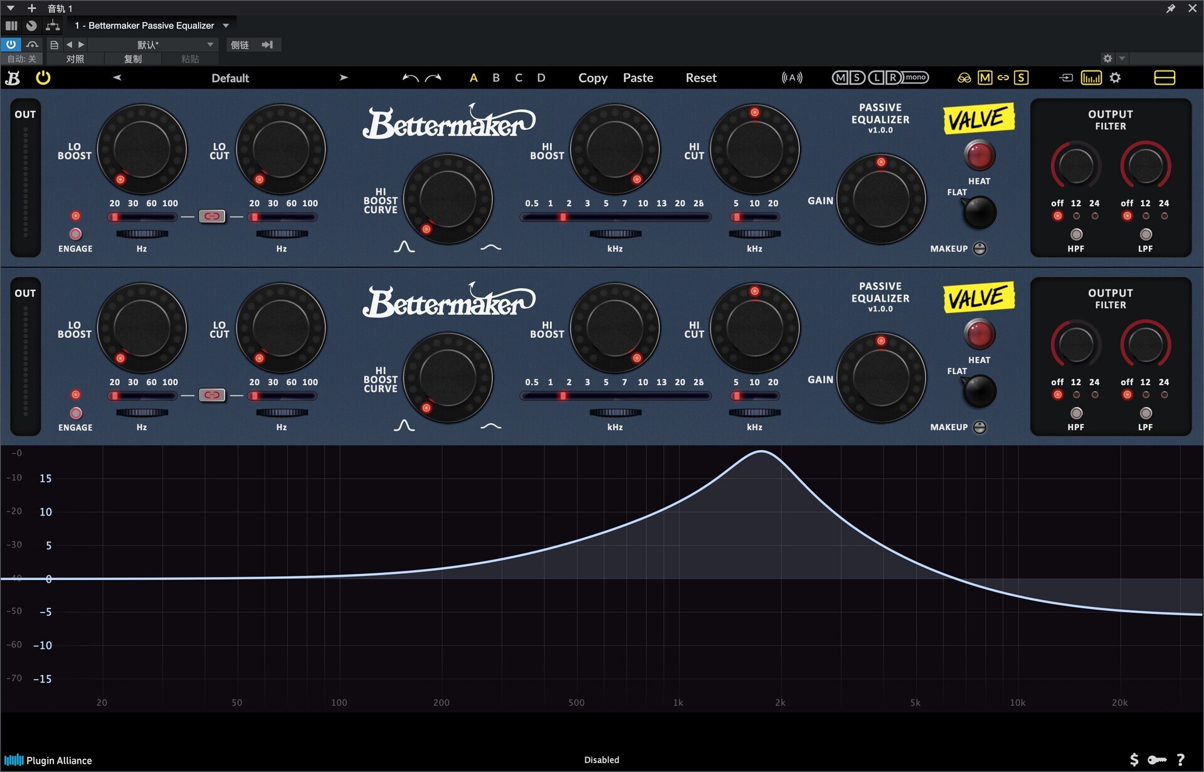
Task: Click the Paste button
Action: pos(638,78)
